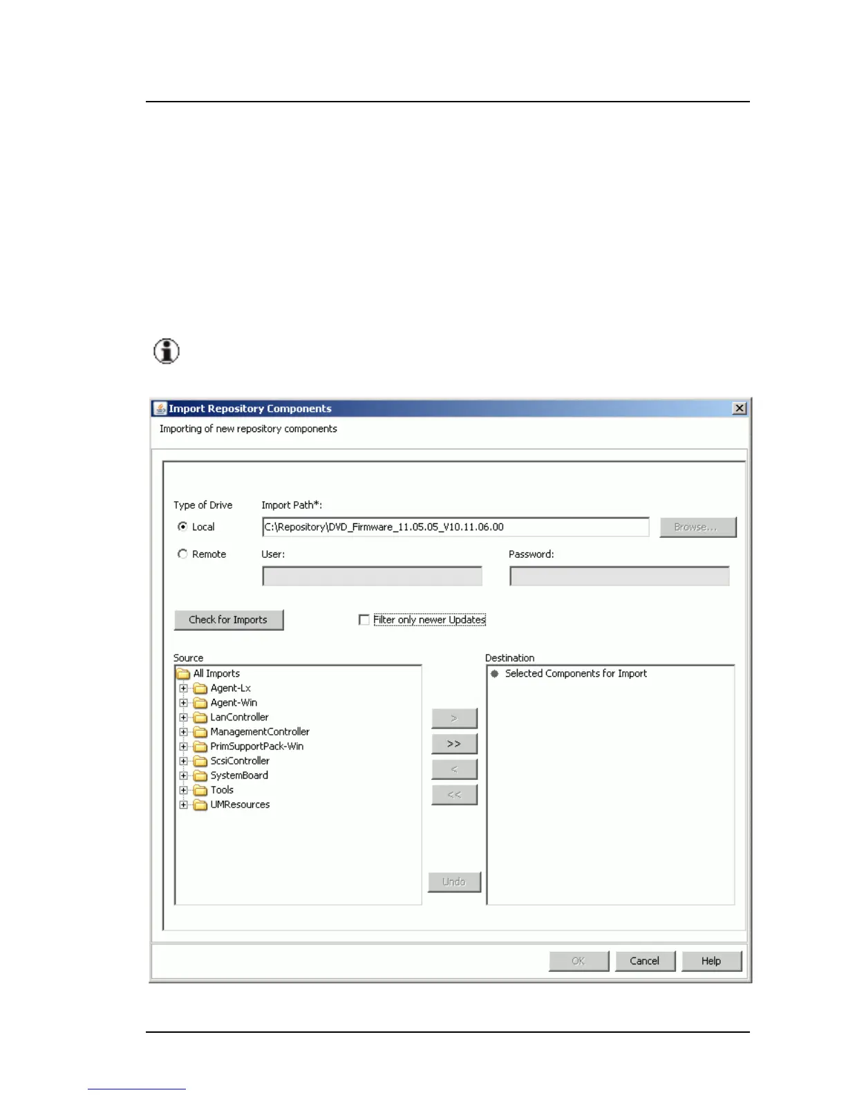Cancel the import dialog
The width and height of the screenshot is (846, 1095).
pos(645,961)
